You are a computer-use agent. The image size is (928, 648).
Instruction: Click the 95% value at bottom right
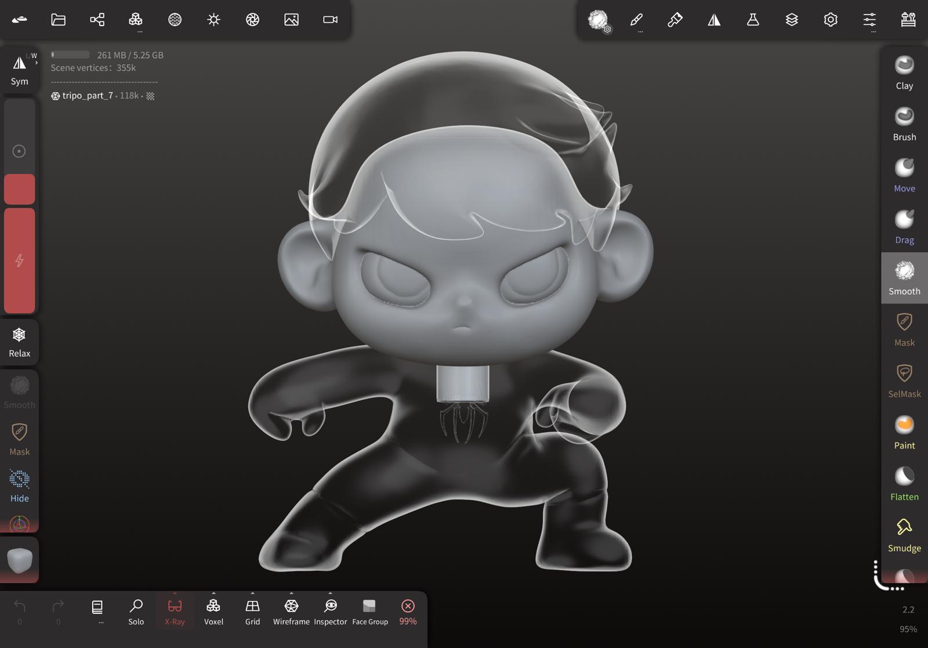[908, 629]
